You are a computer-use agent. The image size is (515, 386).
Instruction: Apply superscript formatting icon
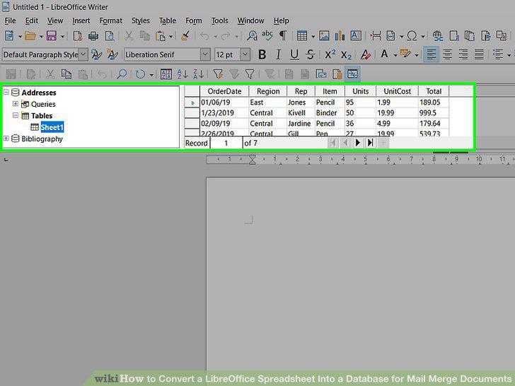coord(330,54)
